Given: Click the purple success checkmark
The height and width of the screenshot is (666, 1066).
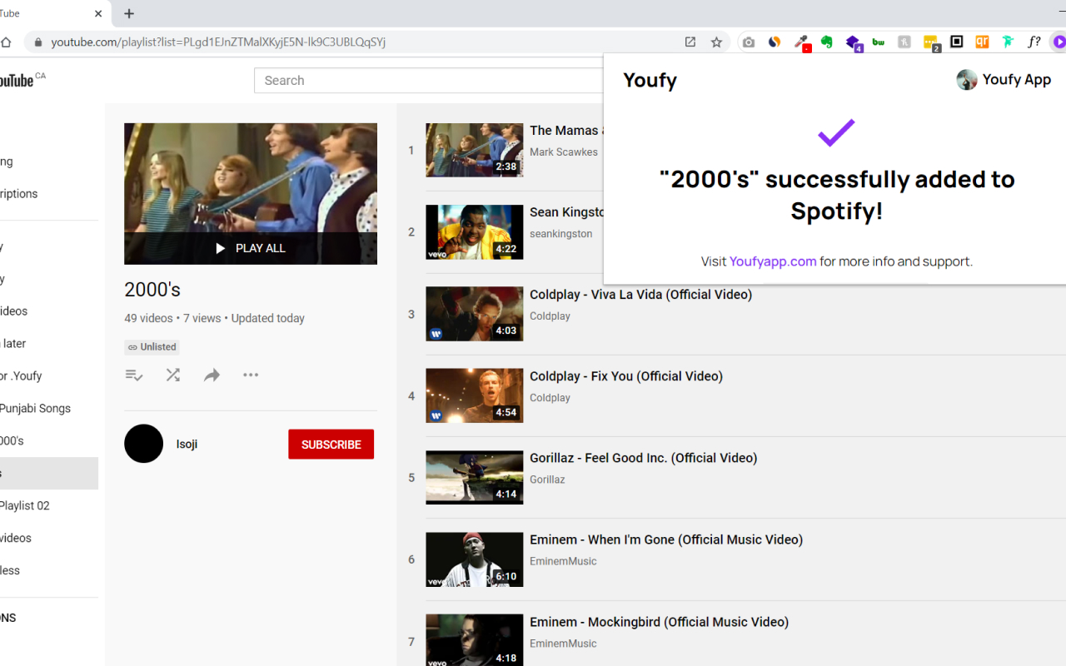Looking at the screenshot, I should tap(836, 132).
